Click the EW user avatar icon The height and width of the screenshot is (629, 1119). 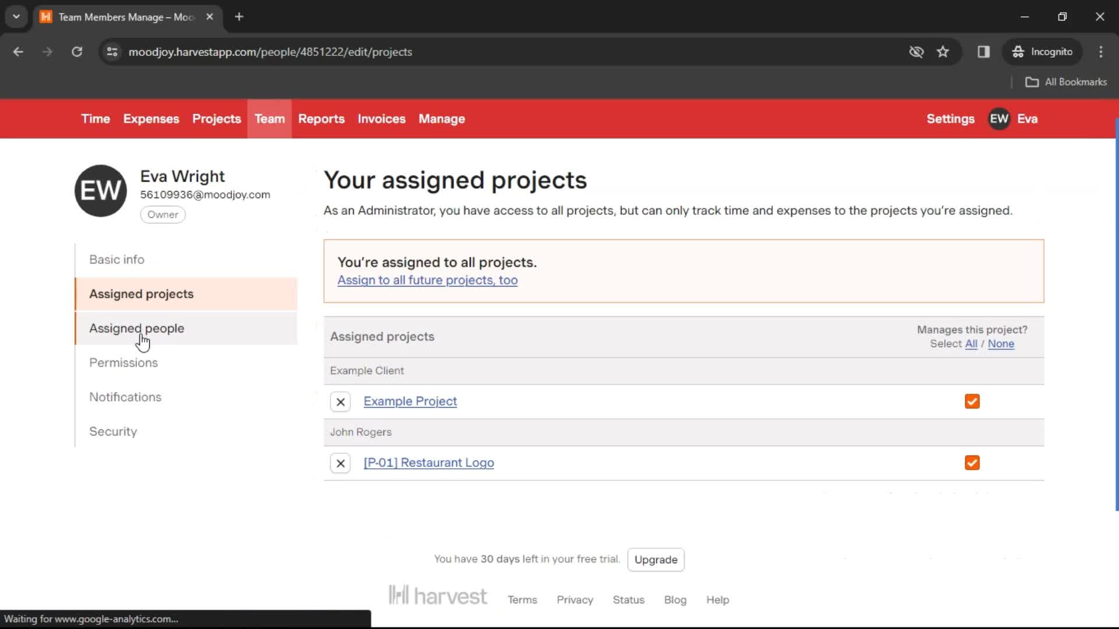click(999, 118)
